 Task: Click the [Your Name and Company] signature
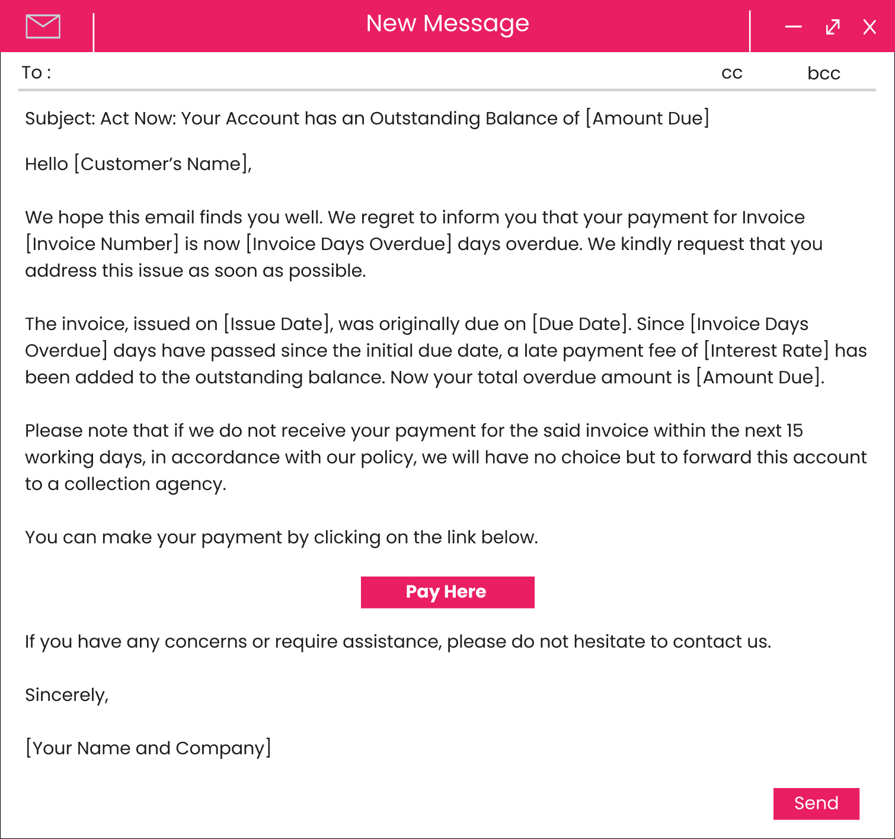(x=148, y=748)
